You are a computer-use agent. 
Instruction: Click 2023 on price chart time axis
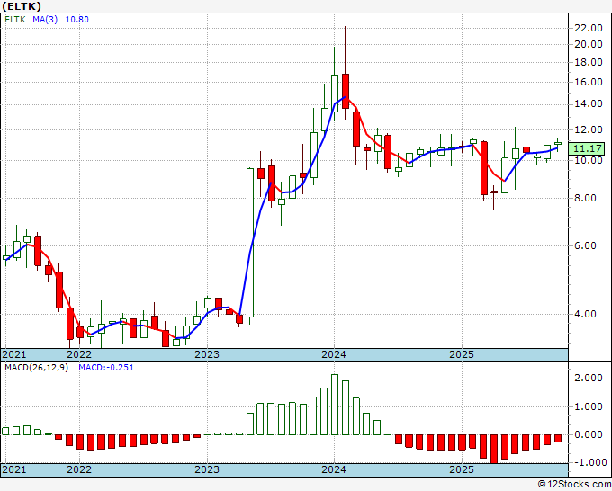pos(207,354)
